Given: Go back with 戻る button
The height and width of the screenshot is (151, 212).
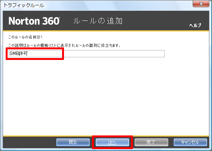Looking at the screenshot, I should [x=73, y=142].
